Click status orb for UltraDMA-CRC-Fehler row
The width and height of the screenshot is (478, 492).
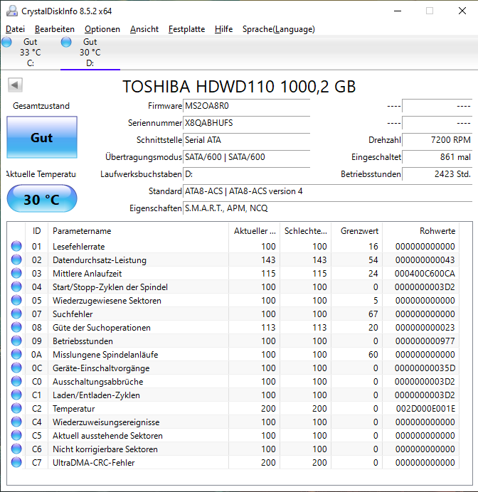click(16, 462)
